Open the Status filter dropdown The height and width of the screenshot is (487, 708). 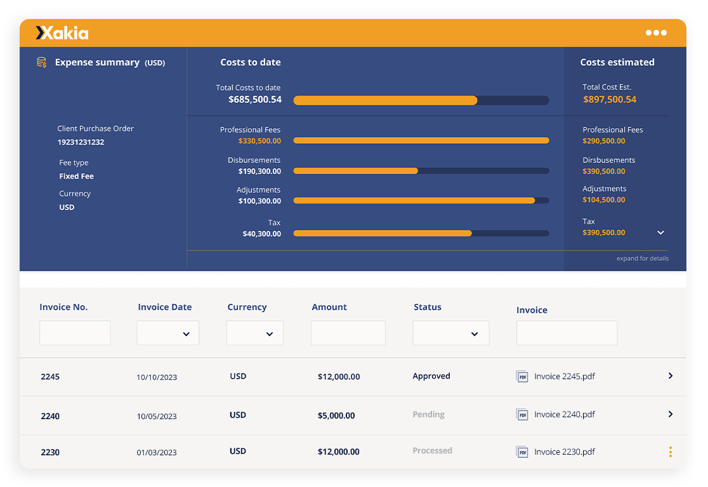[451, 333]
